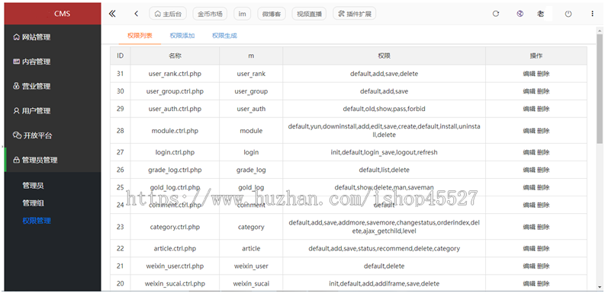Click the 名称 column header
The image size is (605, 293).
point(175,56)
